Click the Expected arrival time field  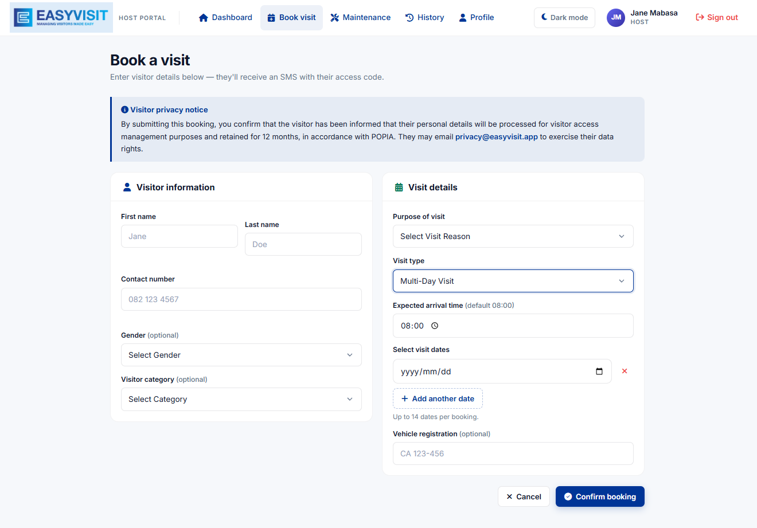[513, 326]
